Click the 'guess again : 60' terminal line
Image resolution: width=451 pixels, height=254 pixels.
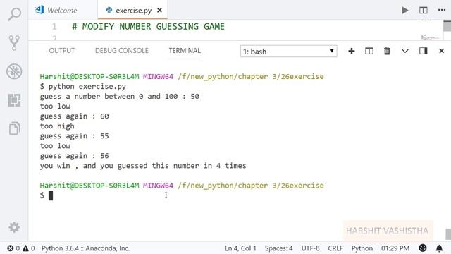[x=74, y=116]
